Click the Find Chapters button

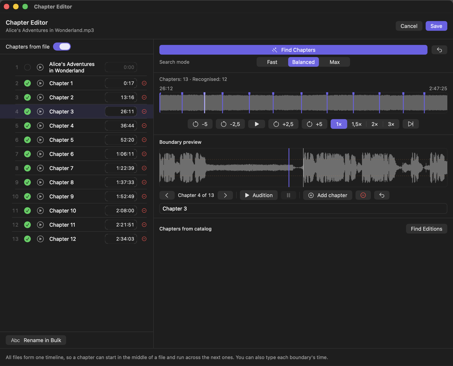tap(293, 50)
